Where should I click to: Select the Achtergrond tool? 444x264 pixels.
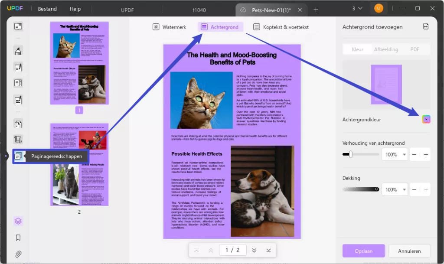point(220,27)
